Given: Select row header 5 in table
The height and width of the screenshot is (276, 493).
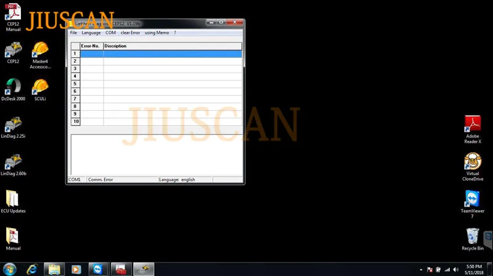Looking at the screenshot, I should click(x=75, y=84).
